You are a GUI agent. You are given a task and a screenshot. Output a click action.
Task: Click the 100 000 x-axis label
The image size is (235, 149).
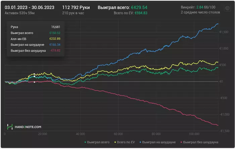194,134
